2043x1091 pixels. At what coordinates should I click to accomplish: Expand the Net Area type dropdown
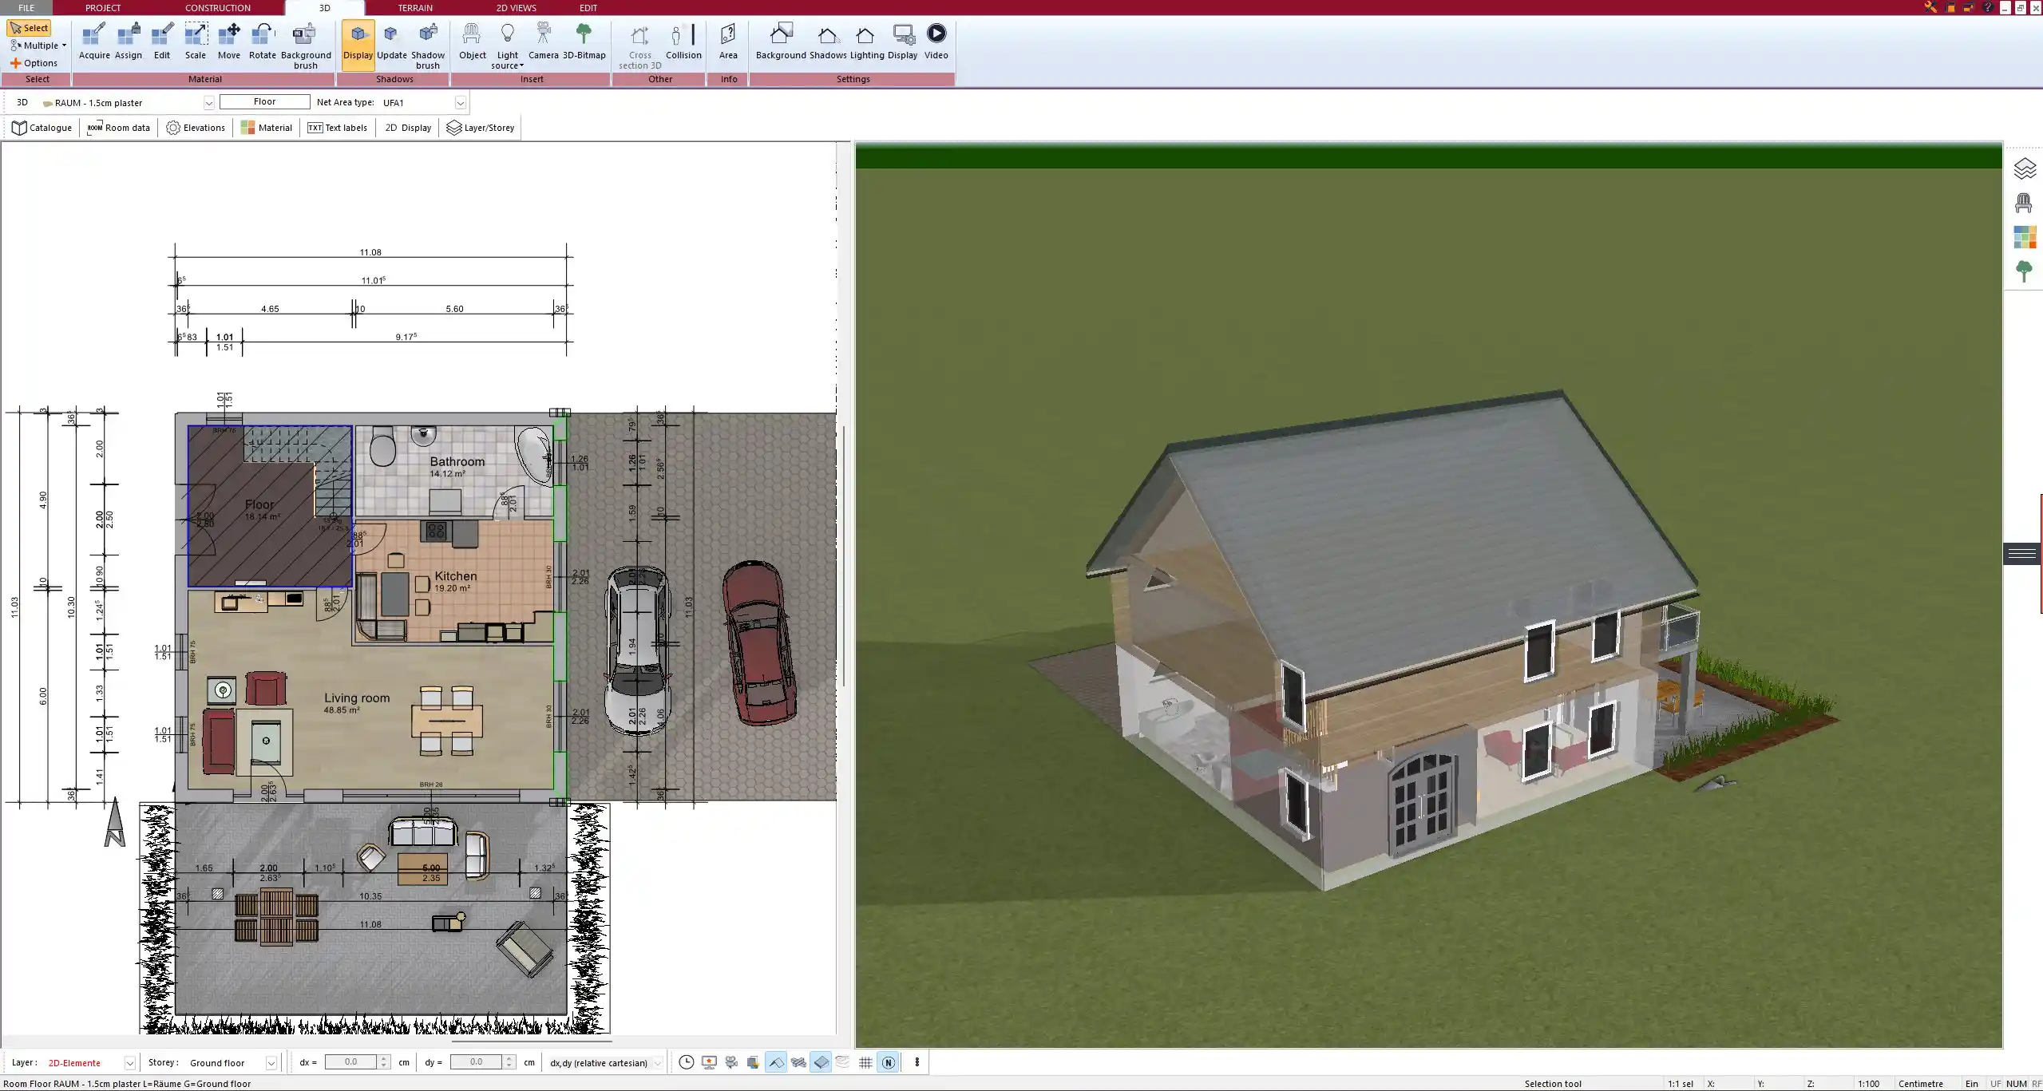[x=460, y=103]
